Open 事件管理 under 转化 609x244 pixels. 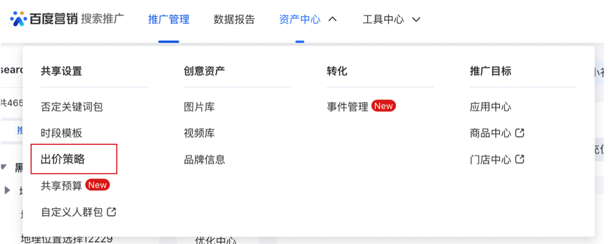click(x=347, y=107)
